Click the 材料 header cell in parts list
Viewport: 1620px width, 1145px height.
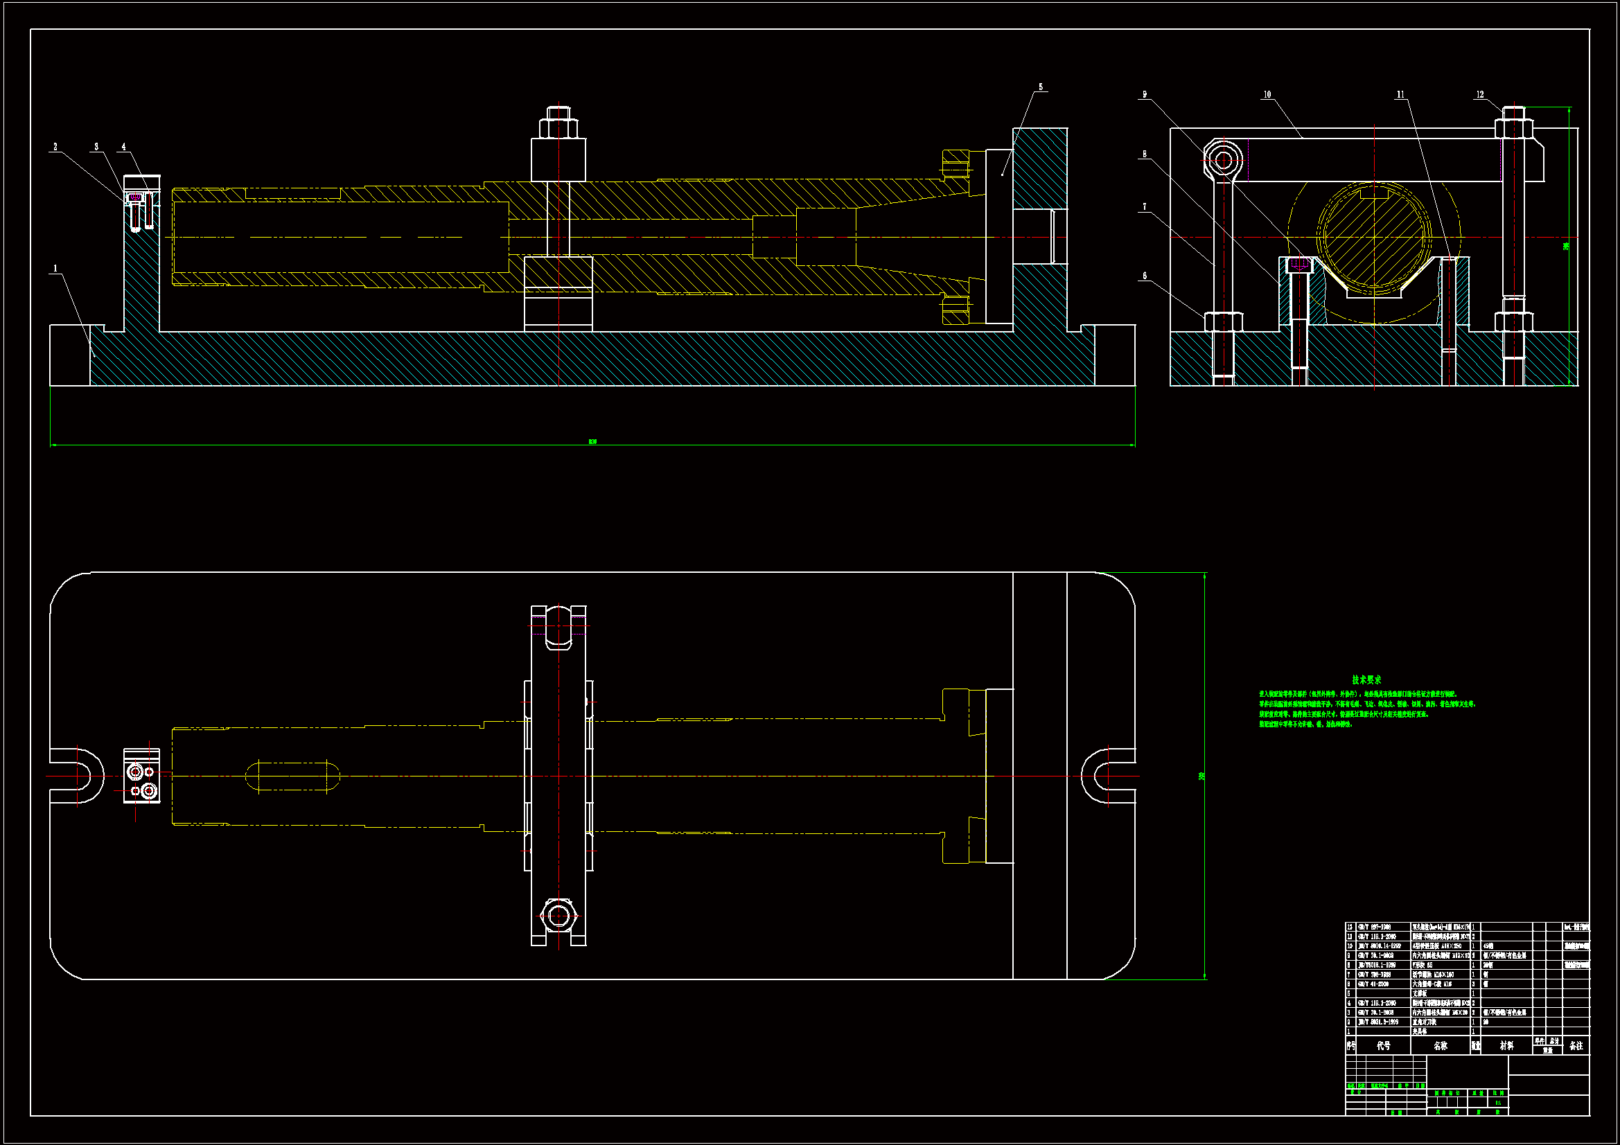[1506, 1046]
